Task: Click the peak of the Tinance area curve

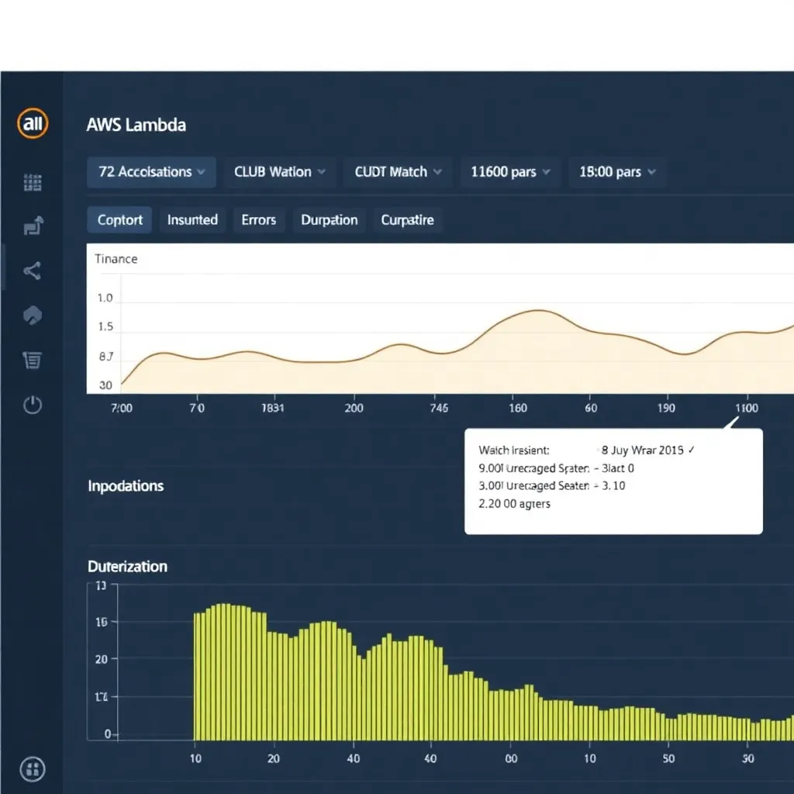Action: pyautogui.click(x=539, y=310)
